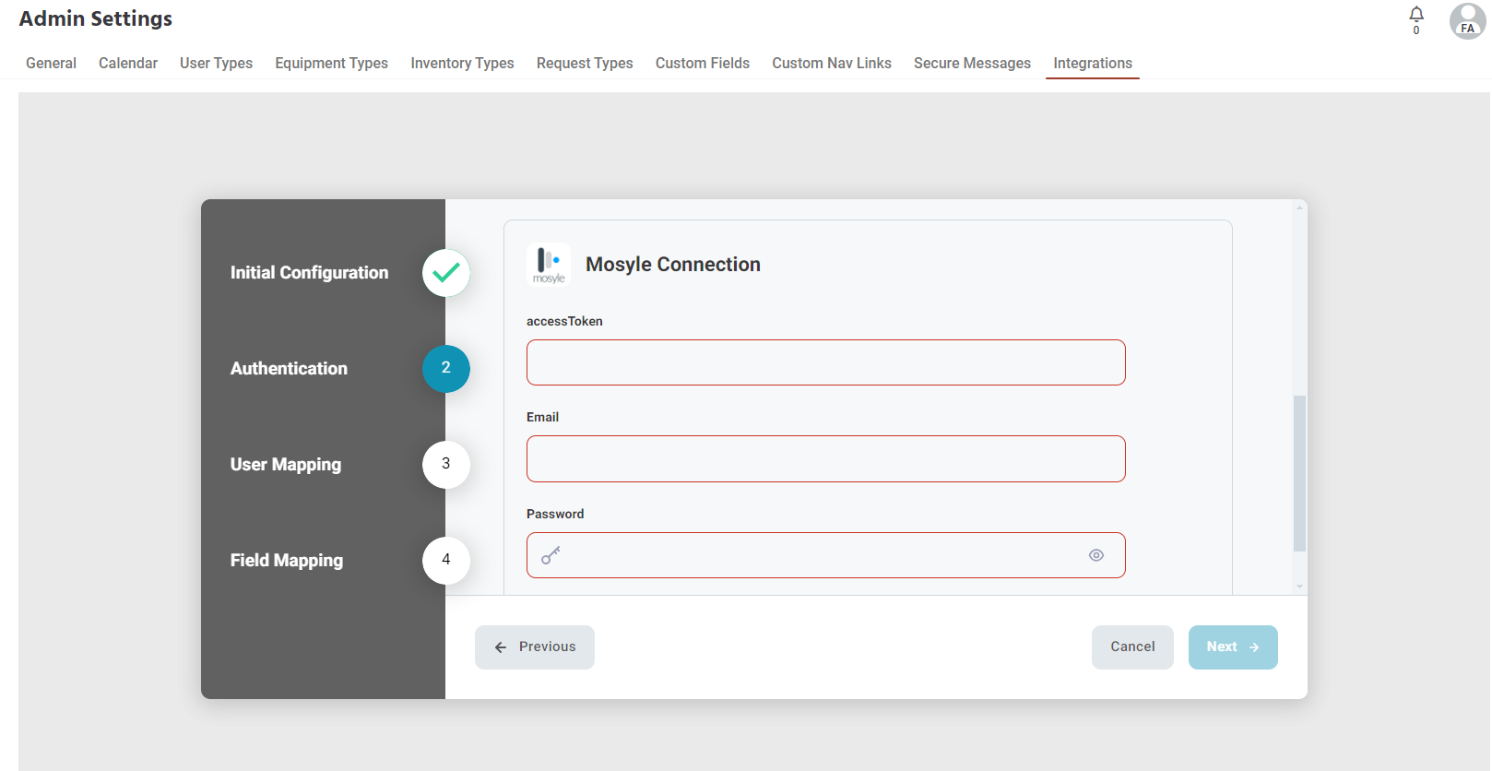The height and width of the screenshot is (771, 1492).
Task: Open the User Types tab
Action: point(216,63)
